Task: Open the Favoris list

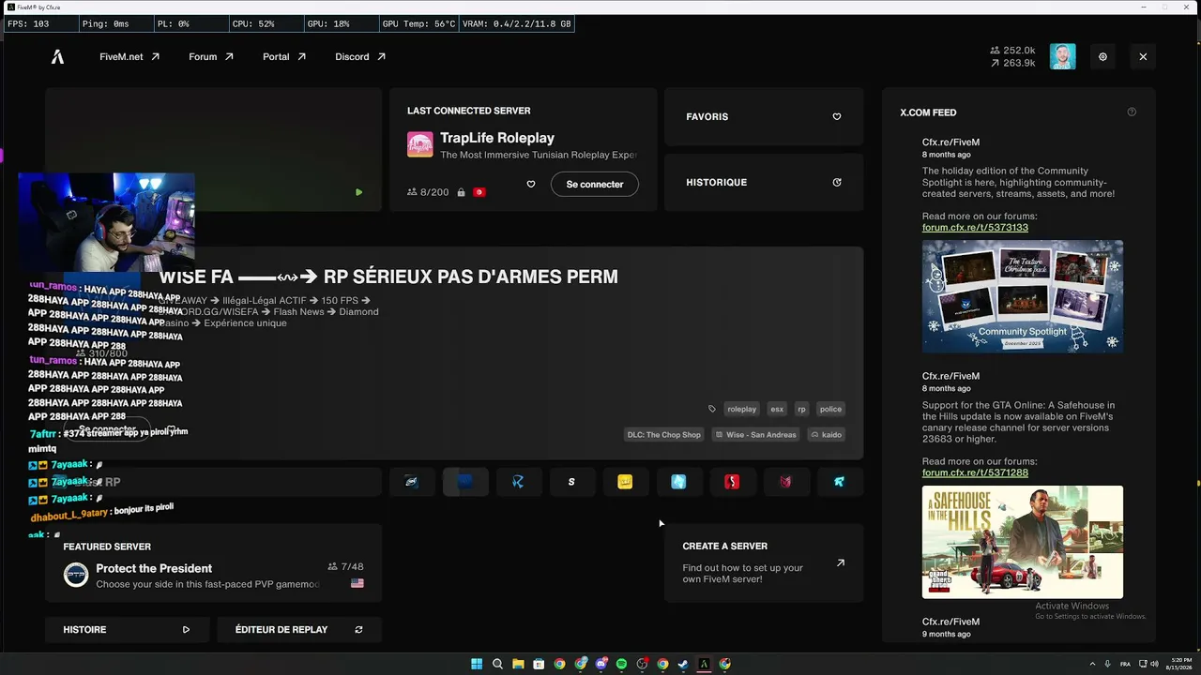Action: (x=764, y=117)
